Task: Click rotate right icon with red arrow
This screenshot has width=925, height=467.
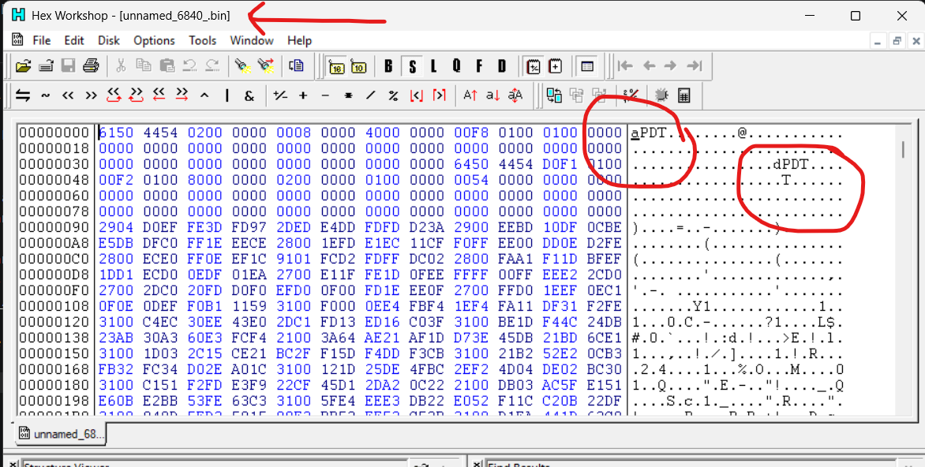Action: pyautogui.click(x=137, y=95)
